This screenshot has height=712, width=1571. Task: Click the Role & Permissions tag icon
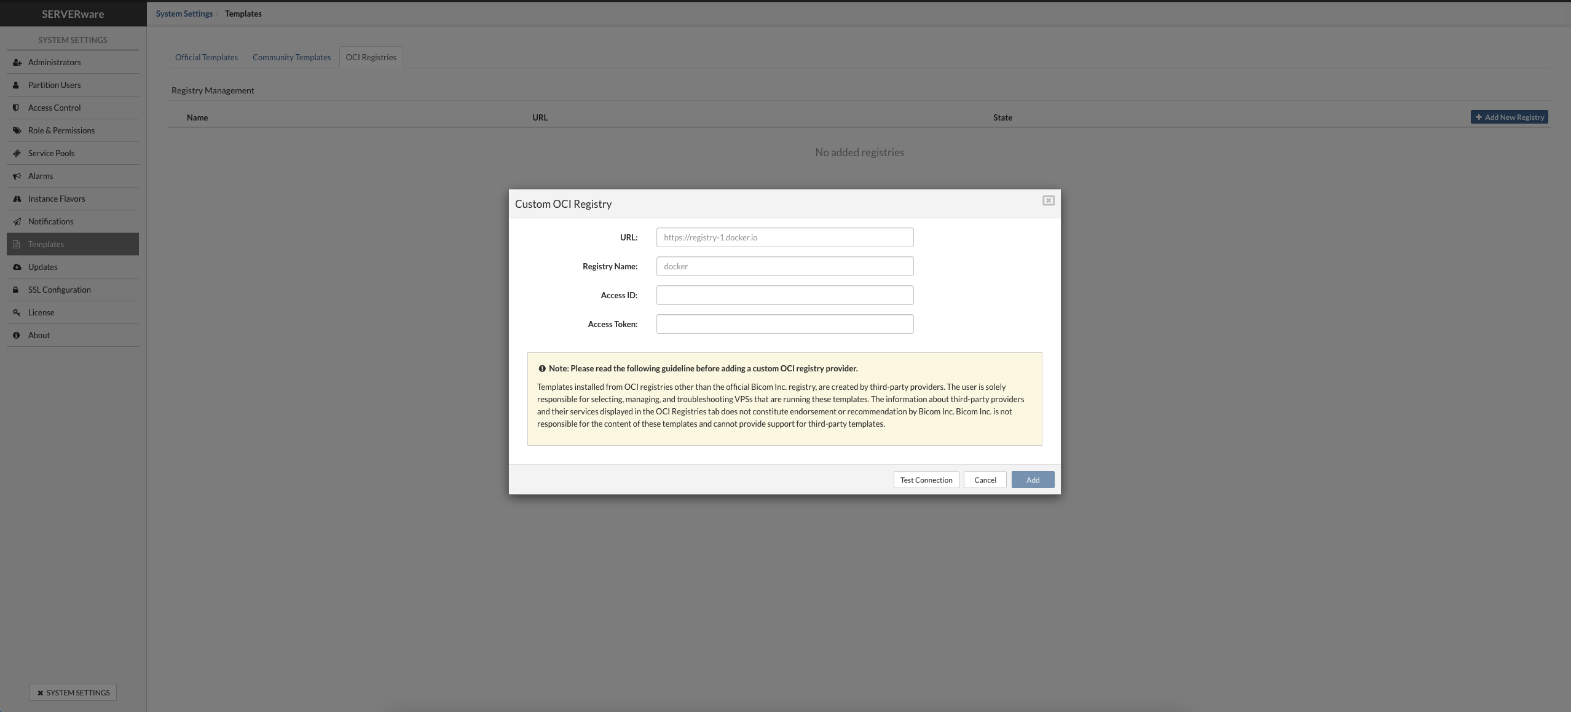pos(16,130)
